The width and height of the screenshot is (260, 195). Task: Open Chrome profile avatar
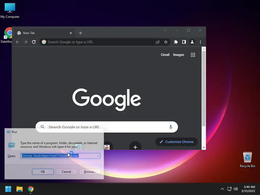[192, 42]
